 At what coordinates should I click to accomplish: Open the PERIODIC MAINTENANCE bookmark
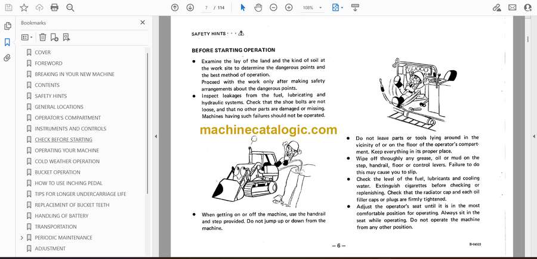coord(63,238)
